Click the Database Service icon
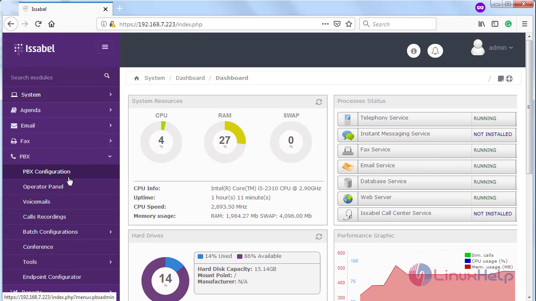 pyautogui.click(x=348, y=182)
